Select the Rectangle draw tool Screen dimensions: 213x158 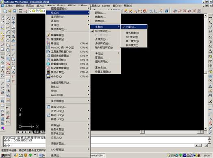[8, 36]
